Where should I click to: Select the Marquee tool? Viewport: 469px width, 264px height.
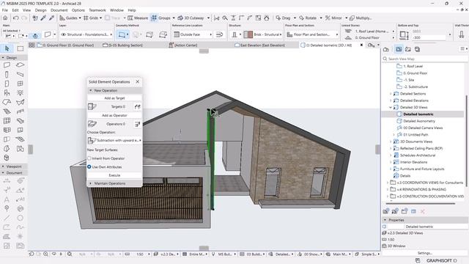click(x=20, y=48)
